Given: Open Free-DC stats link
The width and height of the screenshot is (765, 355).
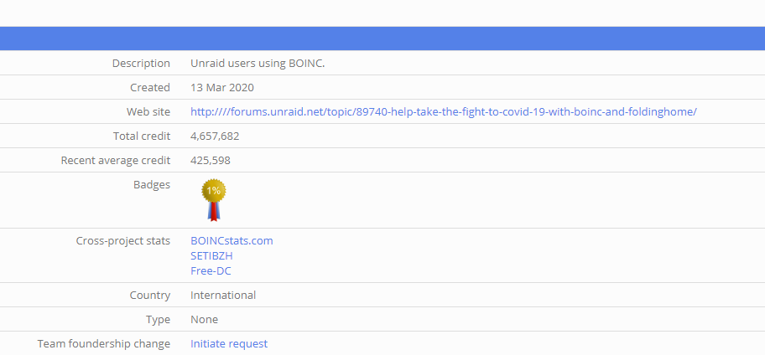Looking at the screenshot, I should 211,270.
